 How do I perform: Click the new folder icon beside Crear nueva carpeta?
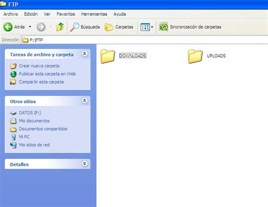pyautogui.click(x=13, y=66)
